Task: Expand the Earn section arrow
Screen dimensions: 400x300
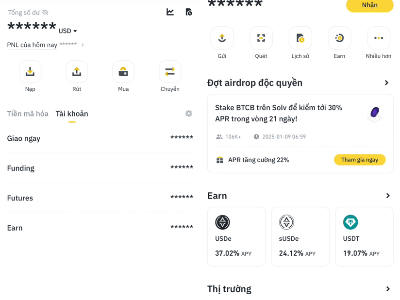Action: (387, 196)
